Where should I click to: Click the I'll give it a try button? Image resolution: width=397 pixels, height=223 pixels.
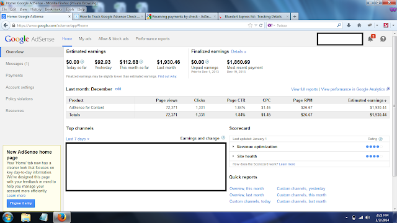point(20,203)
